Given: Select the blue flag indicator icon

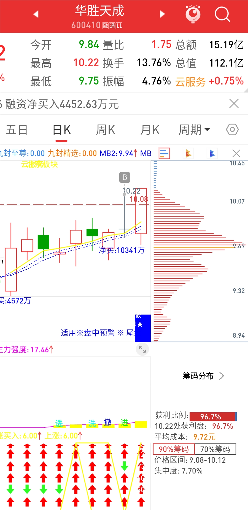Looking at the screenshot, I should tap(212, 153).
